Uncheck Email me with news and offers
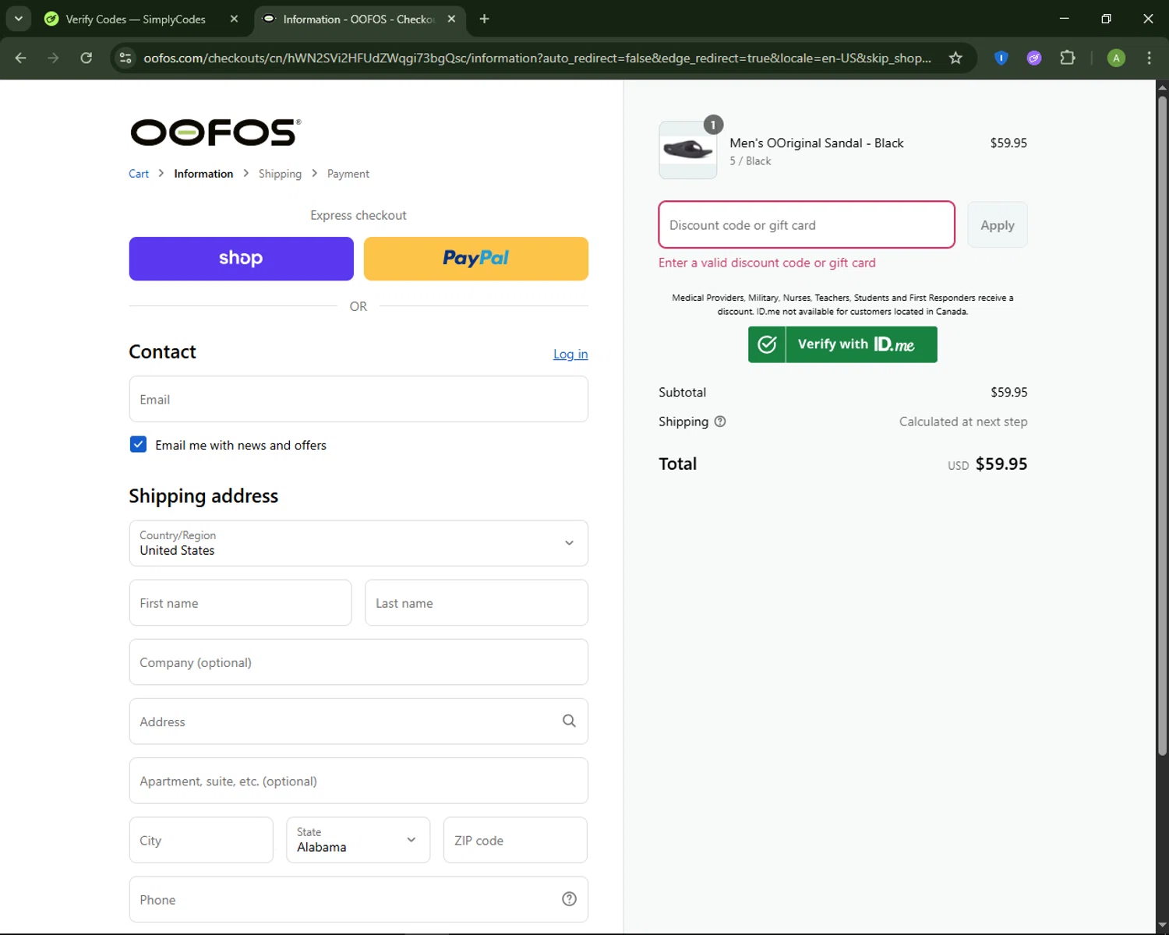 [x=139, y=445]
